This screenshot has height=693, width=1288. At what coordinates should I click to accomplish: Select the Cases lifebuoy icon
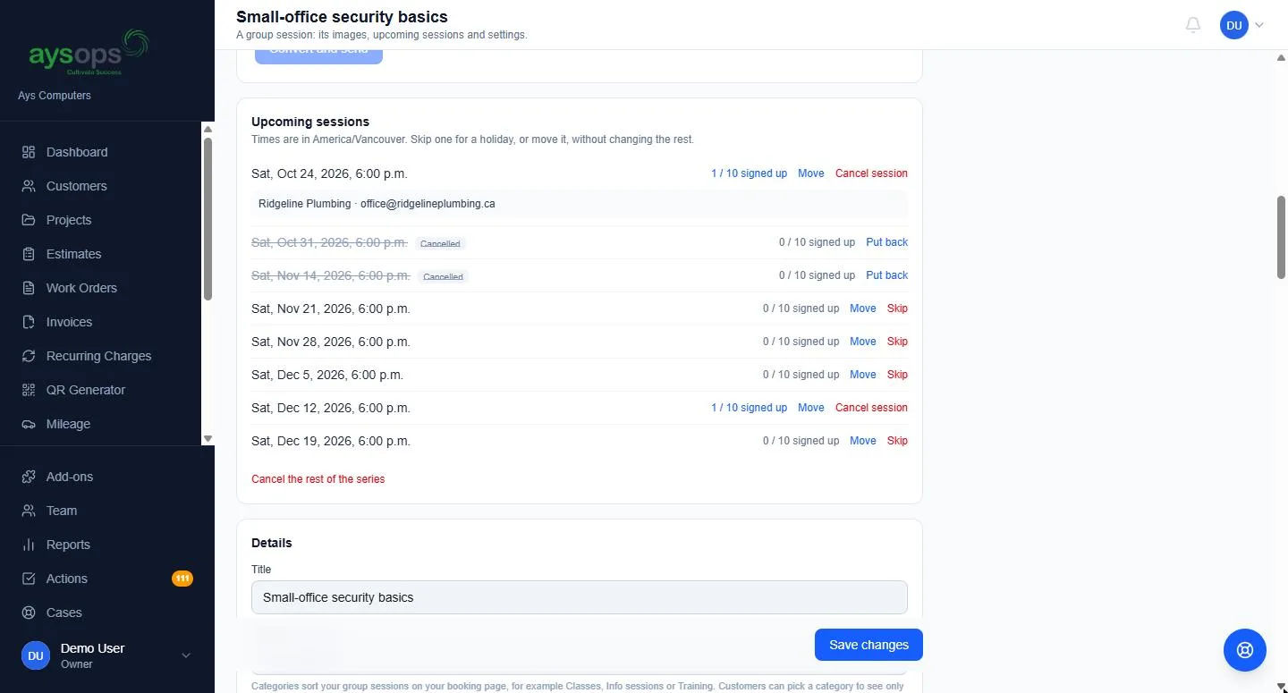[x=29, y=613]
